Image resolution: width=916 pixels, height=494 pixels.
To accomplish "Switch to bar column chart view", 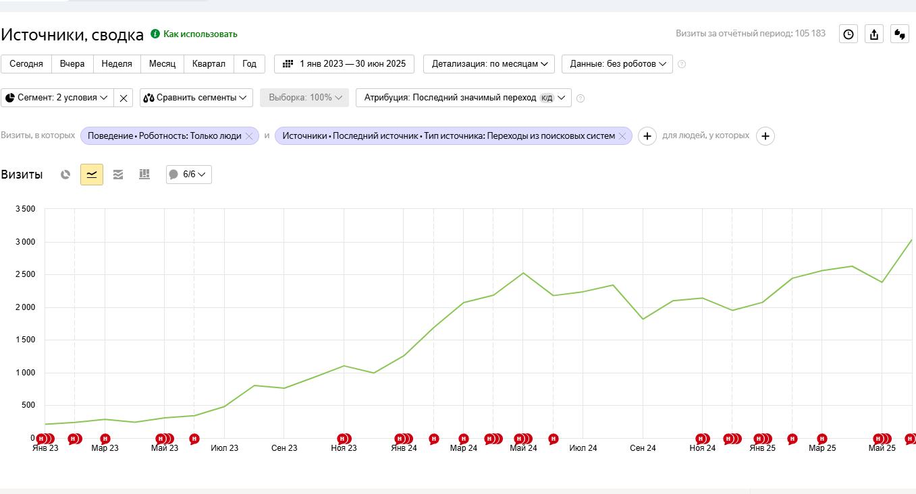I will coord(144,175).
